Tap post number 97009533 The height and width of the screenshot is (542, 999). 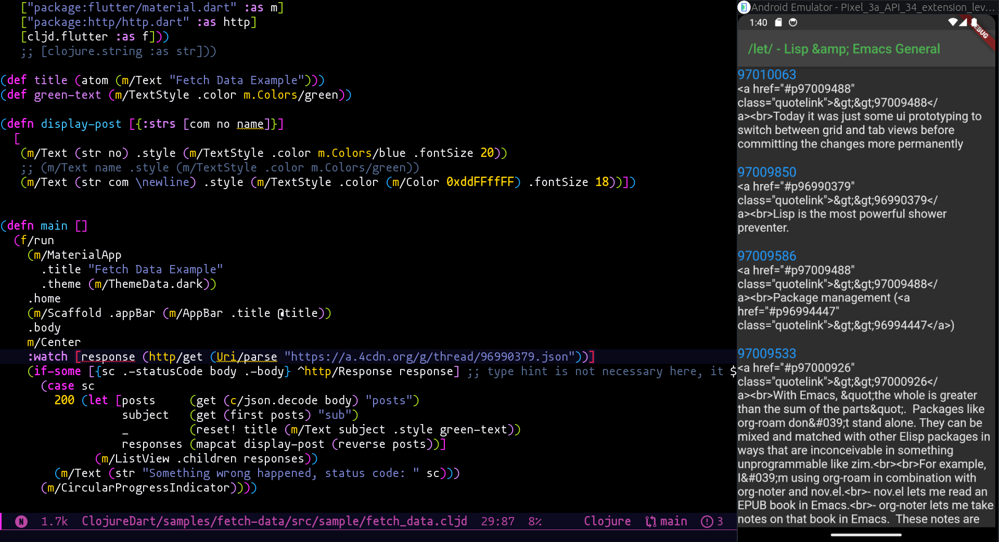point(766,353)
